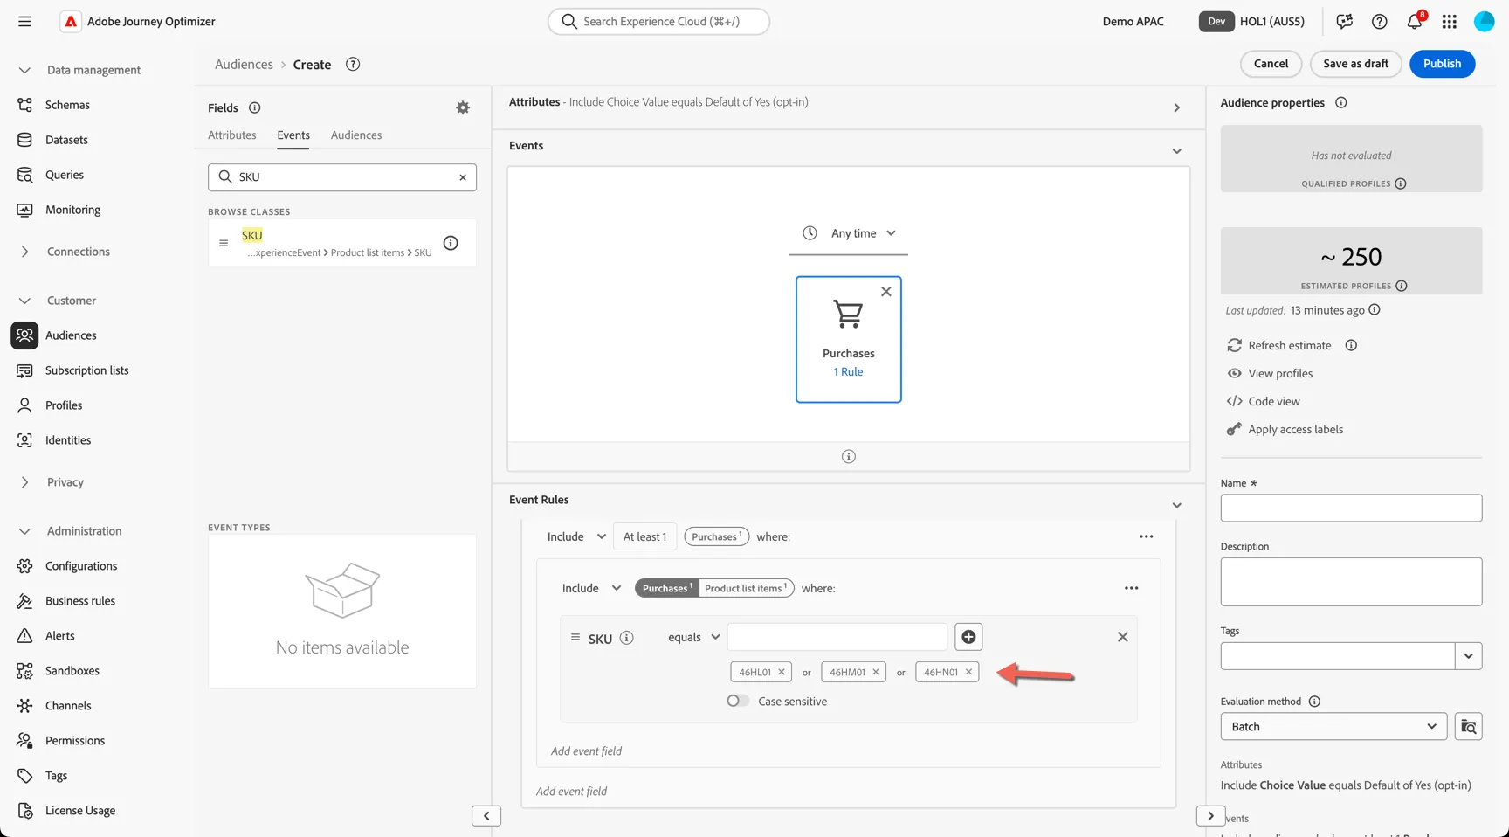Open the Any time time-constraint dropdown
1509x837 pixels.
(x=849, y=233)
